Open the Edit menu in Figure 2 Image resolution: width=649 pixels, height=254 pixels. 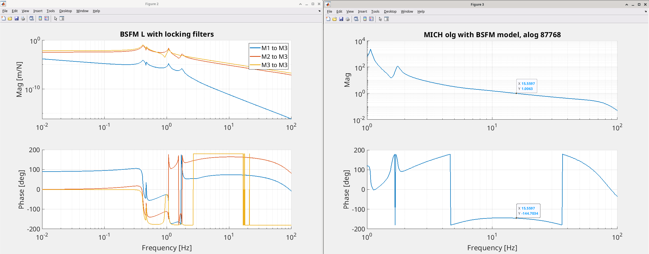pyautogui.click(x=15, y=11)
